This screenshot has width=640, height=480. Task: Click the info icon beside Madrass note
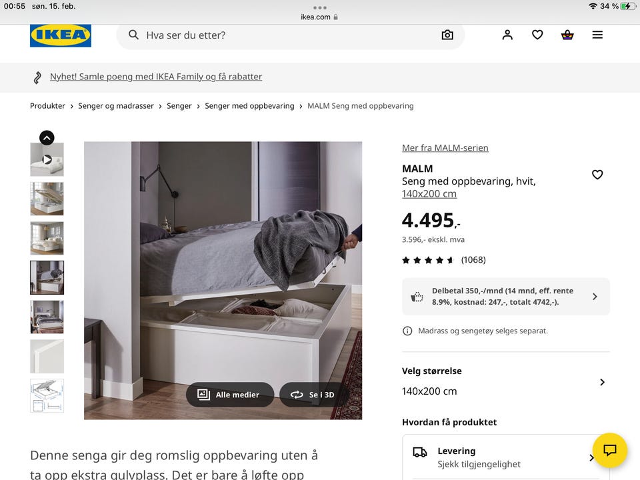407,331
